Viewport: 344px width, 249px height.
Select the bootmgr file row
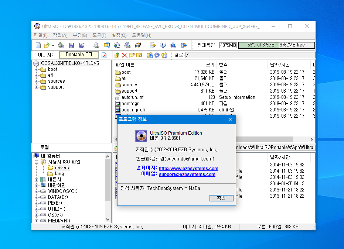pos(130,103)
